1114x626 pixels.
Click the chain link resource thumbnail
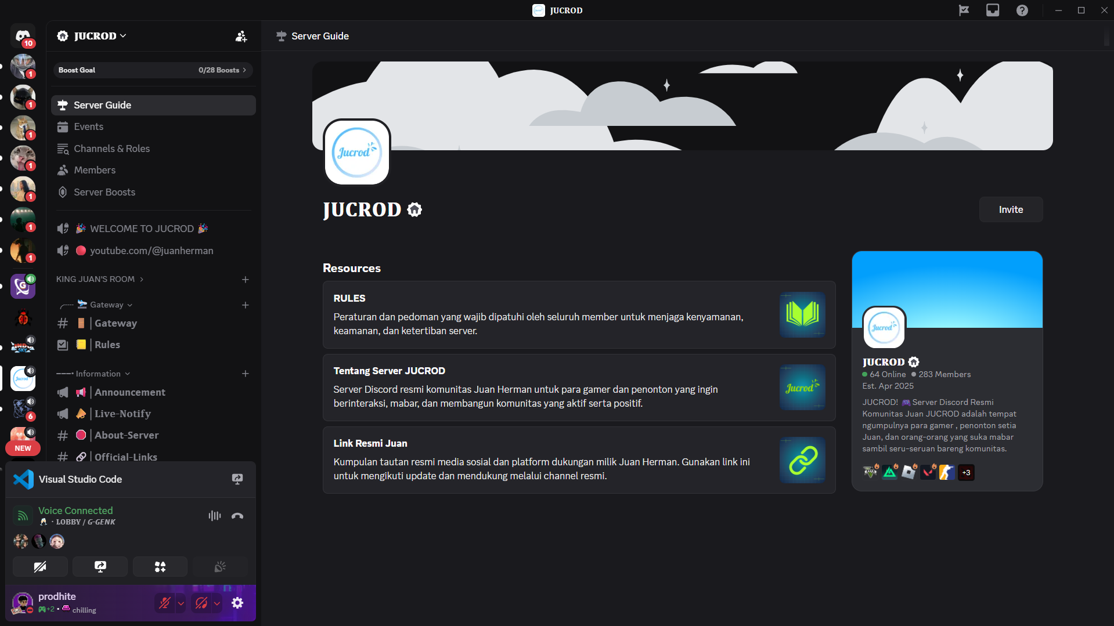tap(802, 459)
